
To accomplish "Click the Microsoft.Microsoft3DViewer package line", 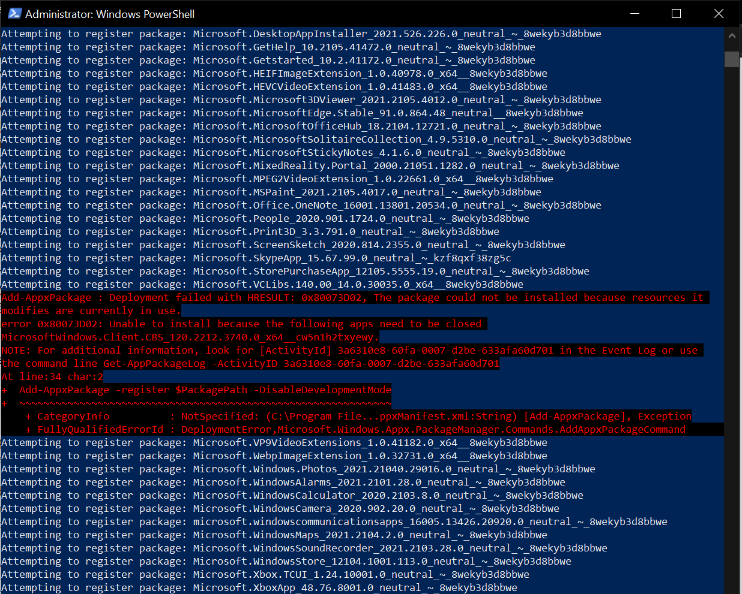I will [301, 100].
